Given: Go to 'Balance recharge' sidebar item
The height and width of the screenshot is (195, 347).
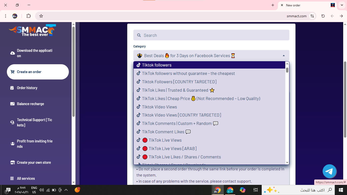Looking at the screenshot, I should click(x=30, y=104).
